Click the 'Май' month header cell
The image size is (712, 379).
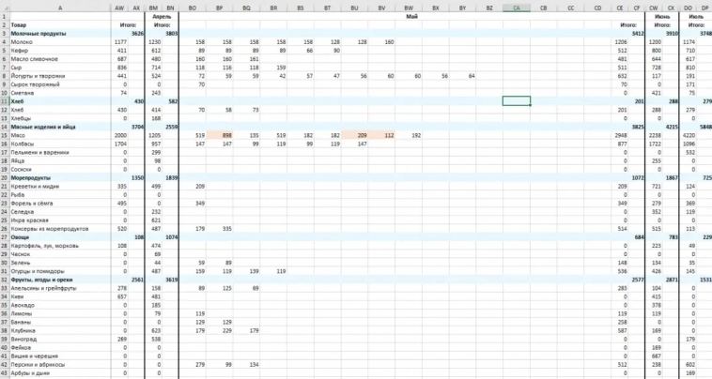pos(411,16)
